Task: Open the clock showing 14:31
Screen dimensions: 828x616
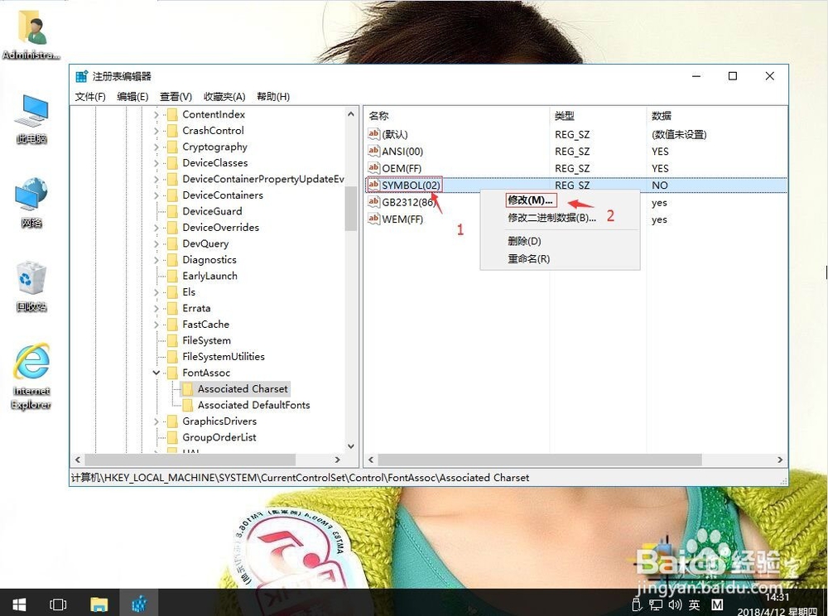Action: (x=777, y=597)
